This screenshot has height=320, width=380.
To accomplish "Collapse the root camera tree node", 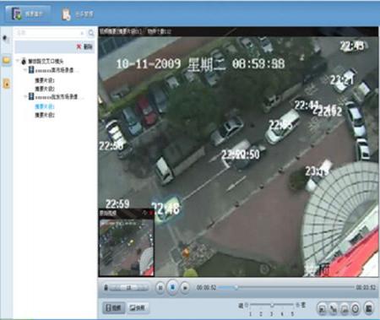I will tap(18, 61).
